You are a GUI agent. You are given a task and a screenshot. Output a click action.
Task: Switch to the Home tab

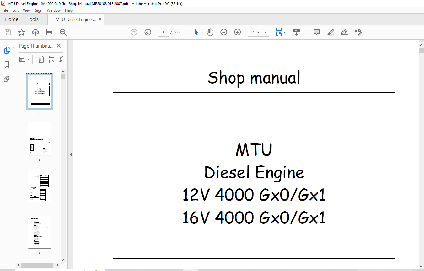click(12, 19)
